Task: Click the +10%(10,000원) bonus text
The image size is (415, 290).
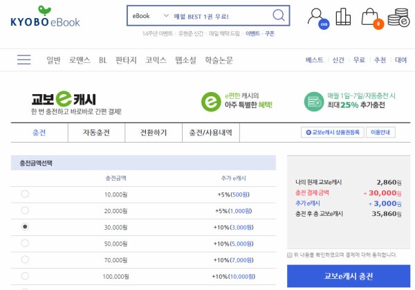Action: click(x=234, y=276)
